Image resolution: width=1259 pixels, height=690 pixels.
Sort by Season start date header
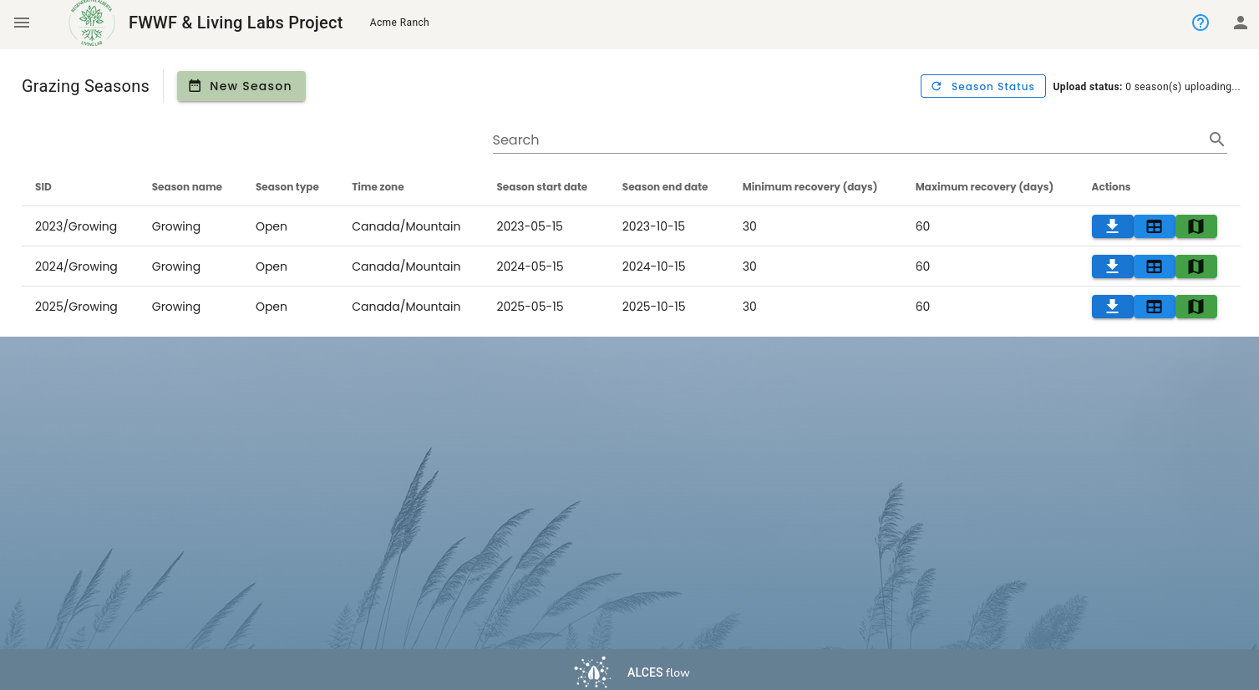541,187
